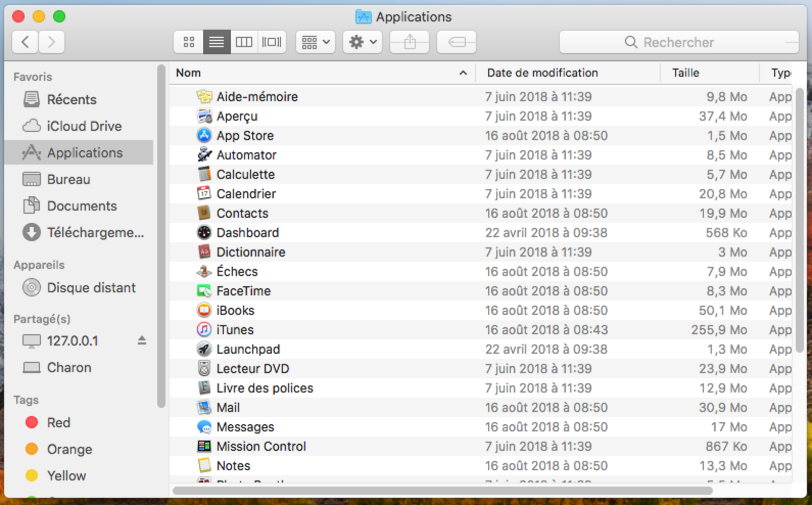The width and height of the screenshot is (812, 505).
Task: Click the Mission Control app icon
Action: [x=204, y=446]
